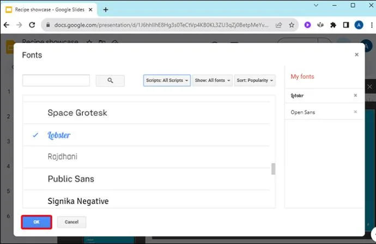Click the Google Slides tab favicon
376x244 pixels.
pos(9,10)
